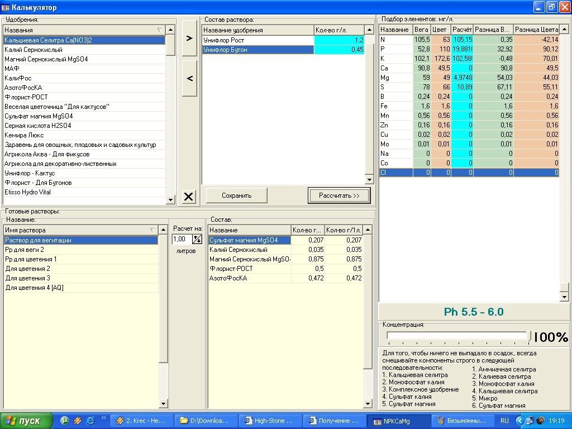Select Кемира Люкс in the fertilizer list
Image resolution: width=572 pixels, height=429 pixels.
(x=84, y=135)
